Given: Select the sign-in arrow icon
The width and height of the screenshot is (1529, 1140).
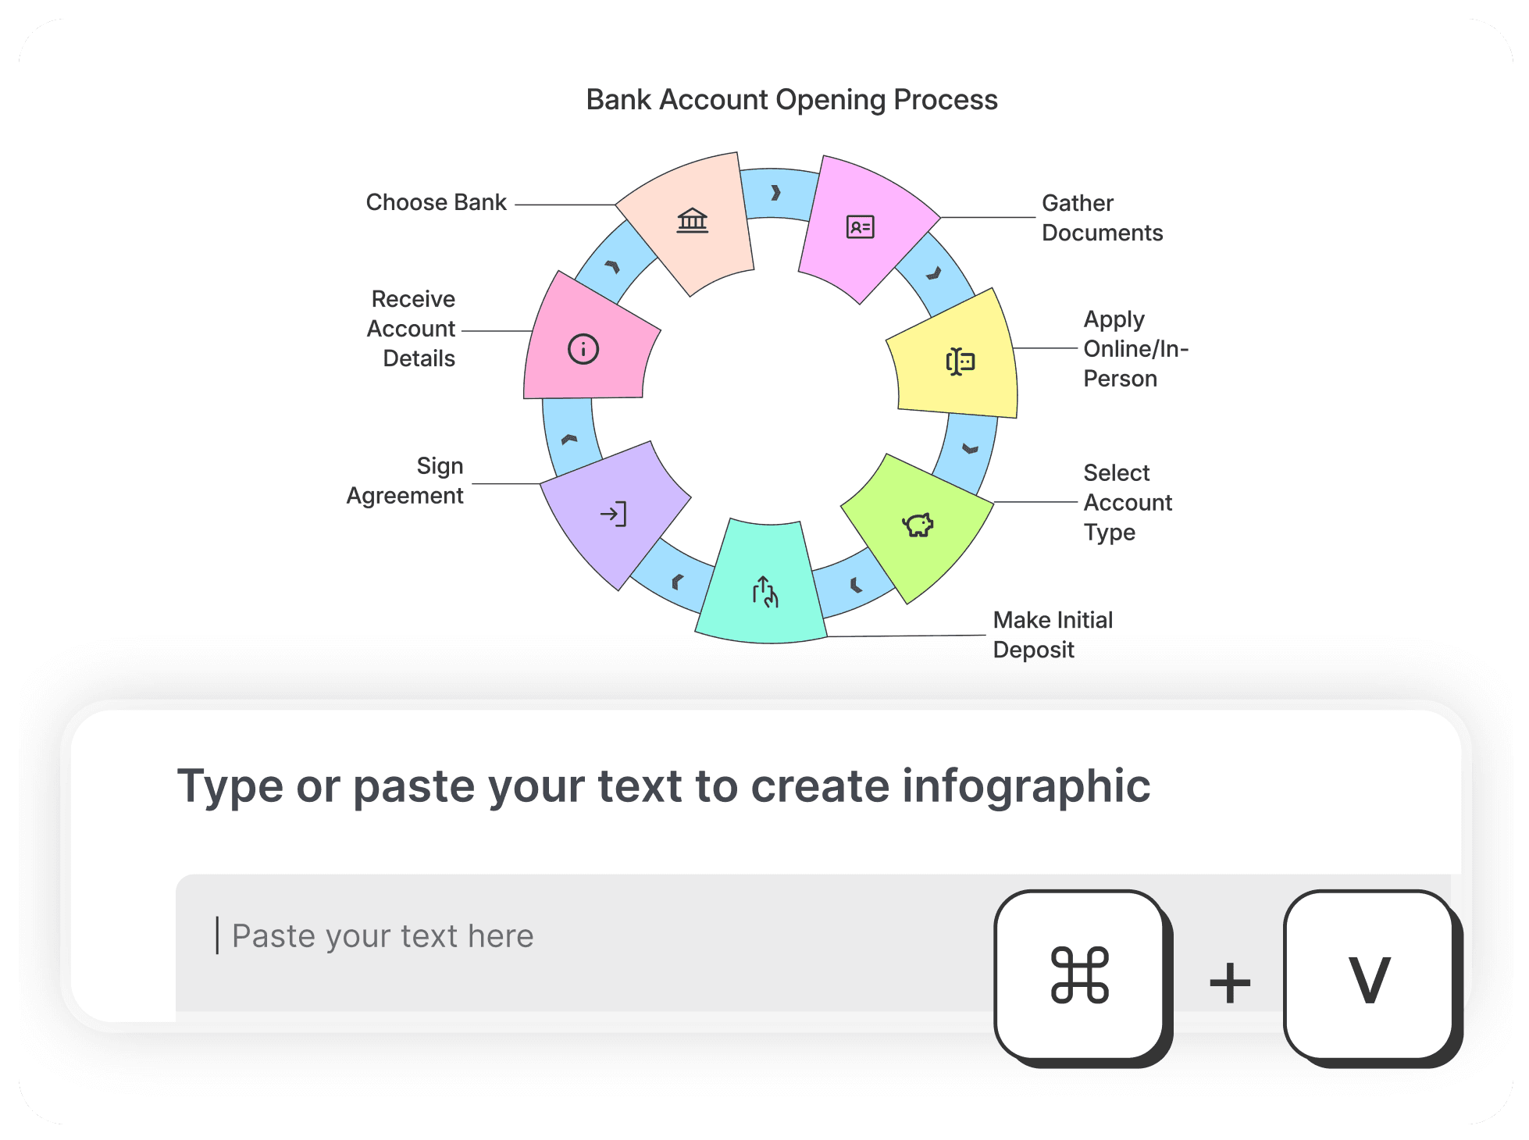Looking at the screenshot, I should 613,514.
